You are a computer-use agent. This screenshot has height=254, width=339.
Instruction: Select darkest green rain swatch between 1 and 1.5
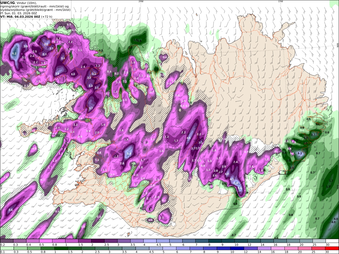61,248
